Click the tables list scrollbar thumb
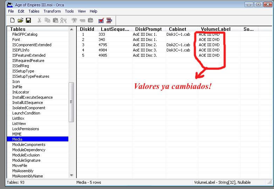 tap(71, 102)
